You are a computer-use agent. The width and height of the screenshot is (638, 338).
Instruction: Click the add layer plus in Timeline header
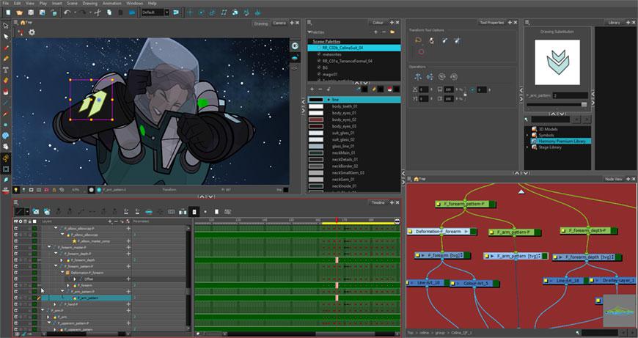tap(109, 221)
